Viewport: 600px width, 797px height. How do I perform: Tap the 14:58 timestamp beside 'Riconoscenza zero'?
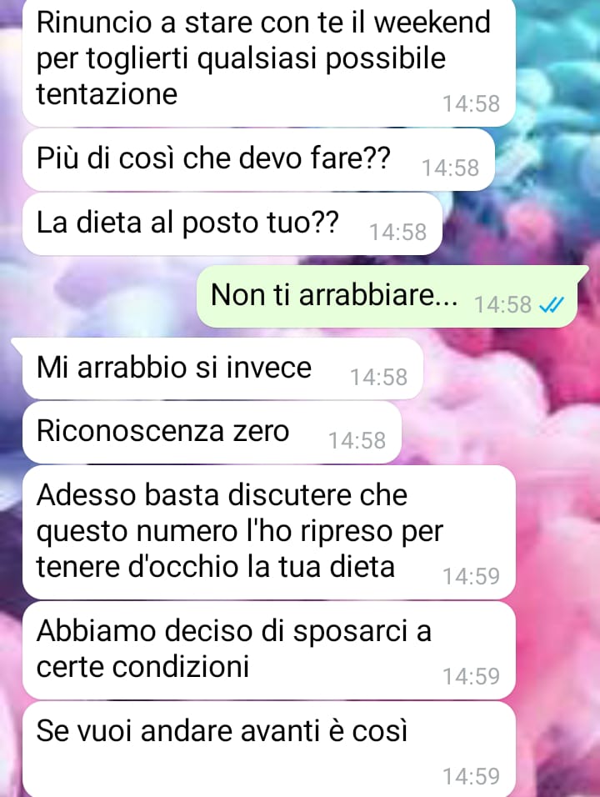click(x=357, y=441)
